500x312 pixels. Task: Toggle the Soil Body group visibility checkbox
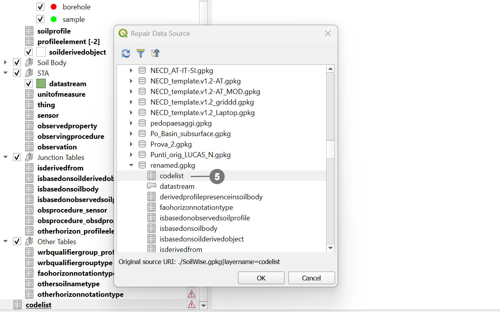tap(17, 62)
